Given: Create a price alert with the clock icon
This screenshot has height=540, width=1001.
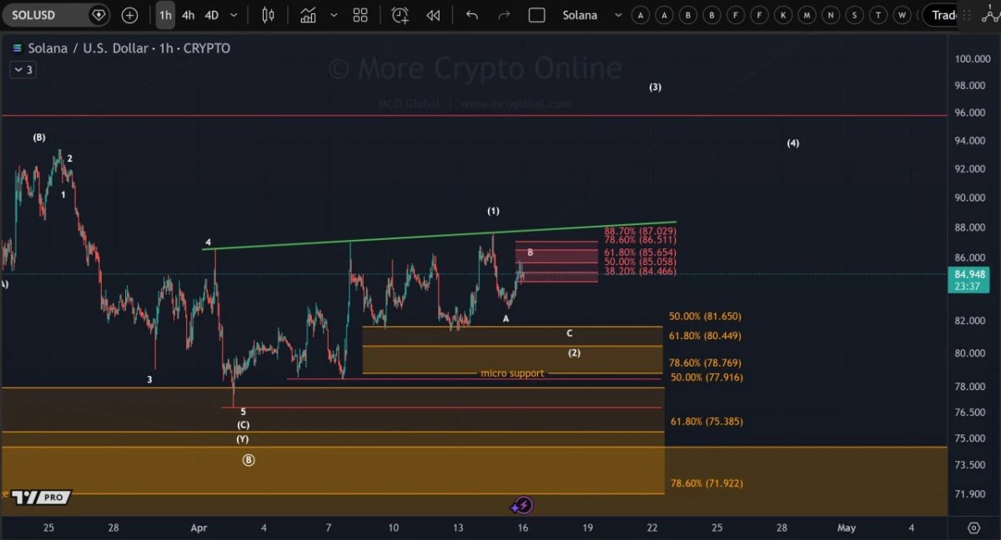Looking at the screenshot, I should click(400, 14).
